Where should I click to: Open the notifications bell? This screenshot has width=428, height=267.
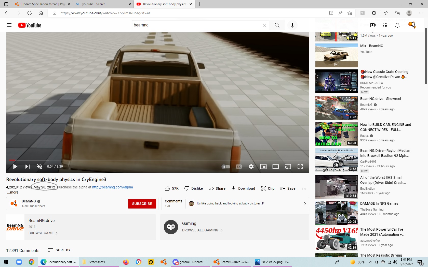click(397, 25)
